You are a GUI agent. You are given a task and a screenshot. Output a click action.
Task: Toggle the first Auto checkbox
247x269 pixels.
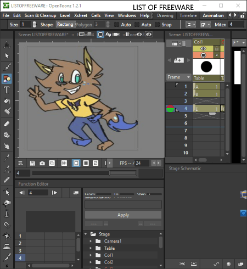pyautogui.click(x=116, y=25)
